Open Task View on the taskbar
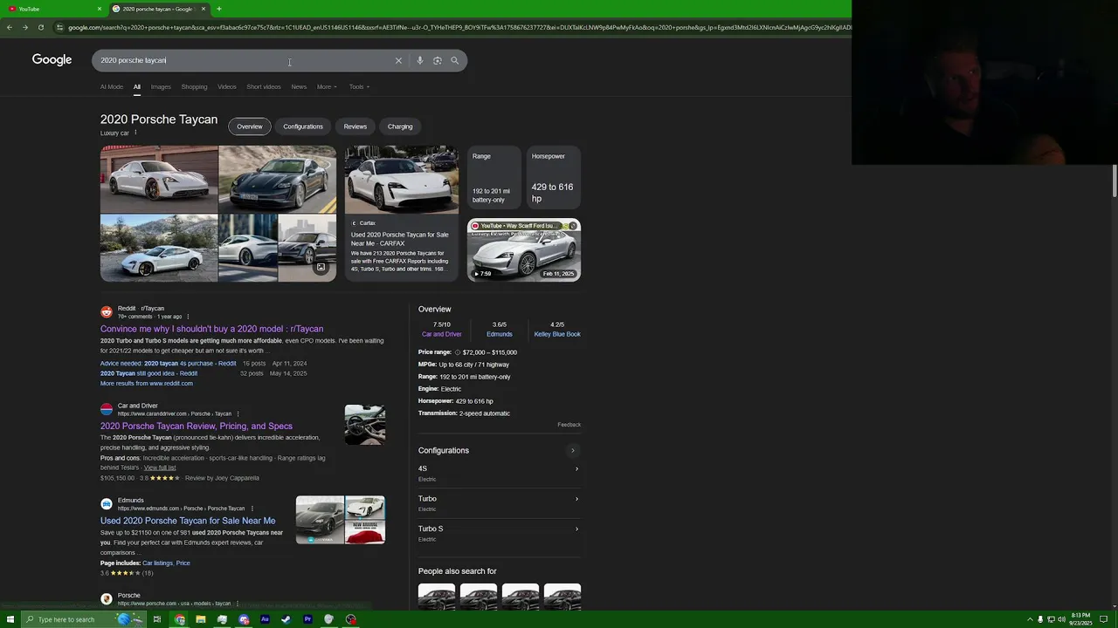 coord(157,619)
